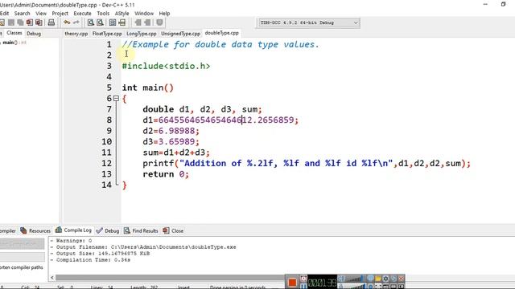
Task: Switch to the FloatType.cpp tab
Action: point(107,34)
